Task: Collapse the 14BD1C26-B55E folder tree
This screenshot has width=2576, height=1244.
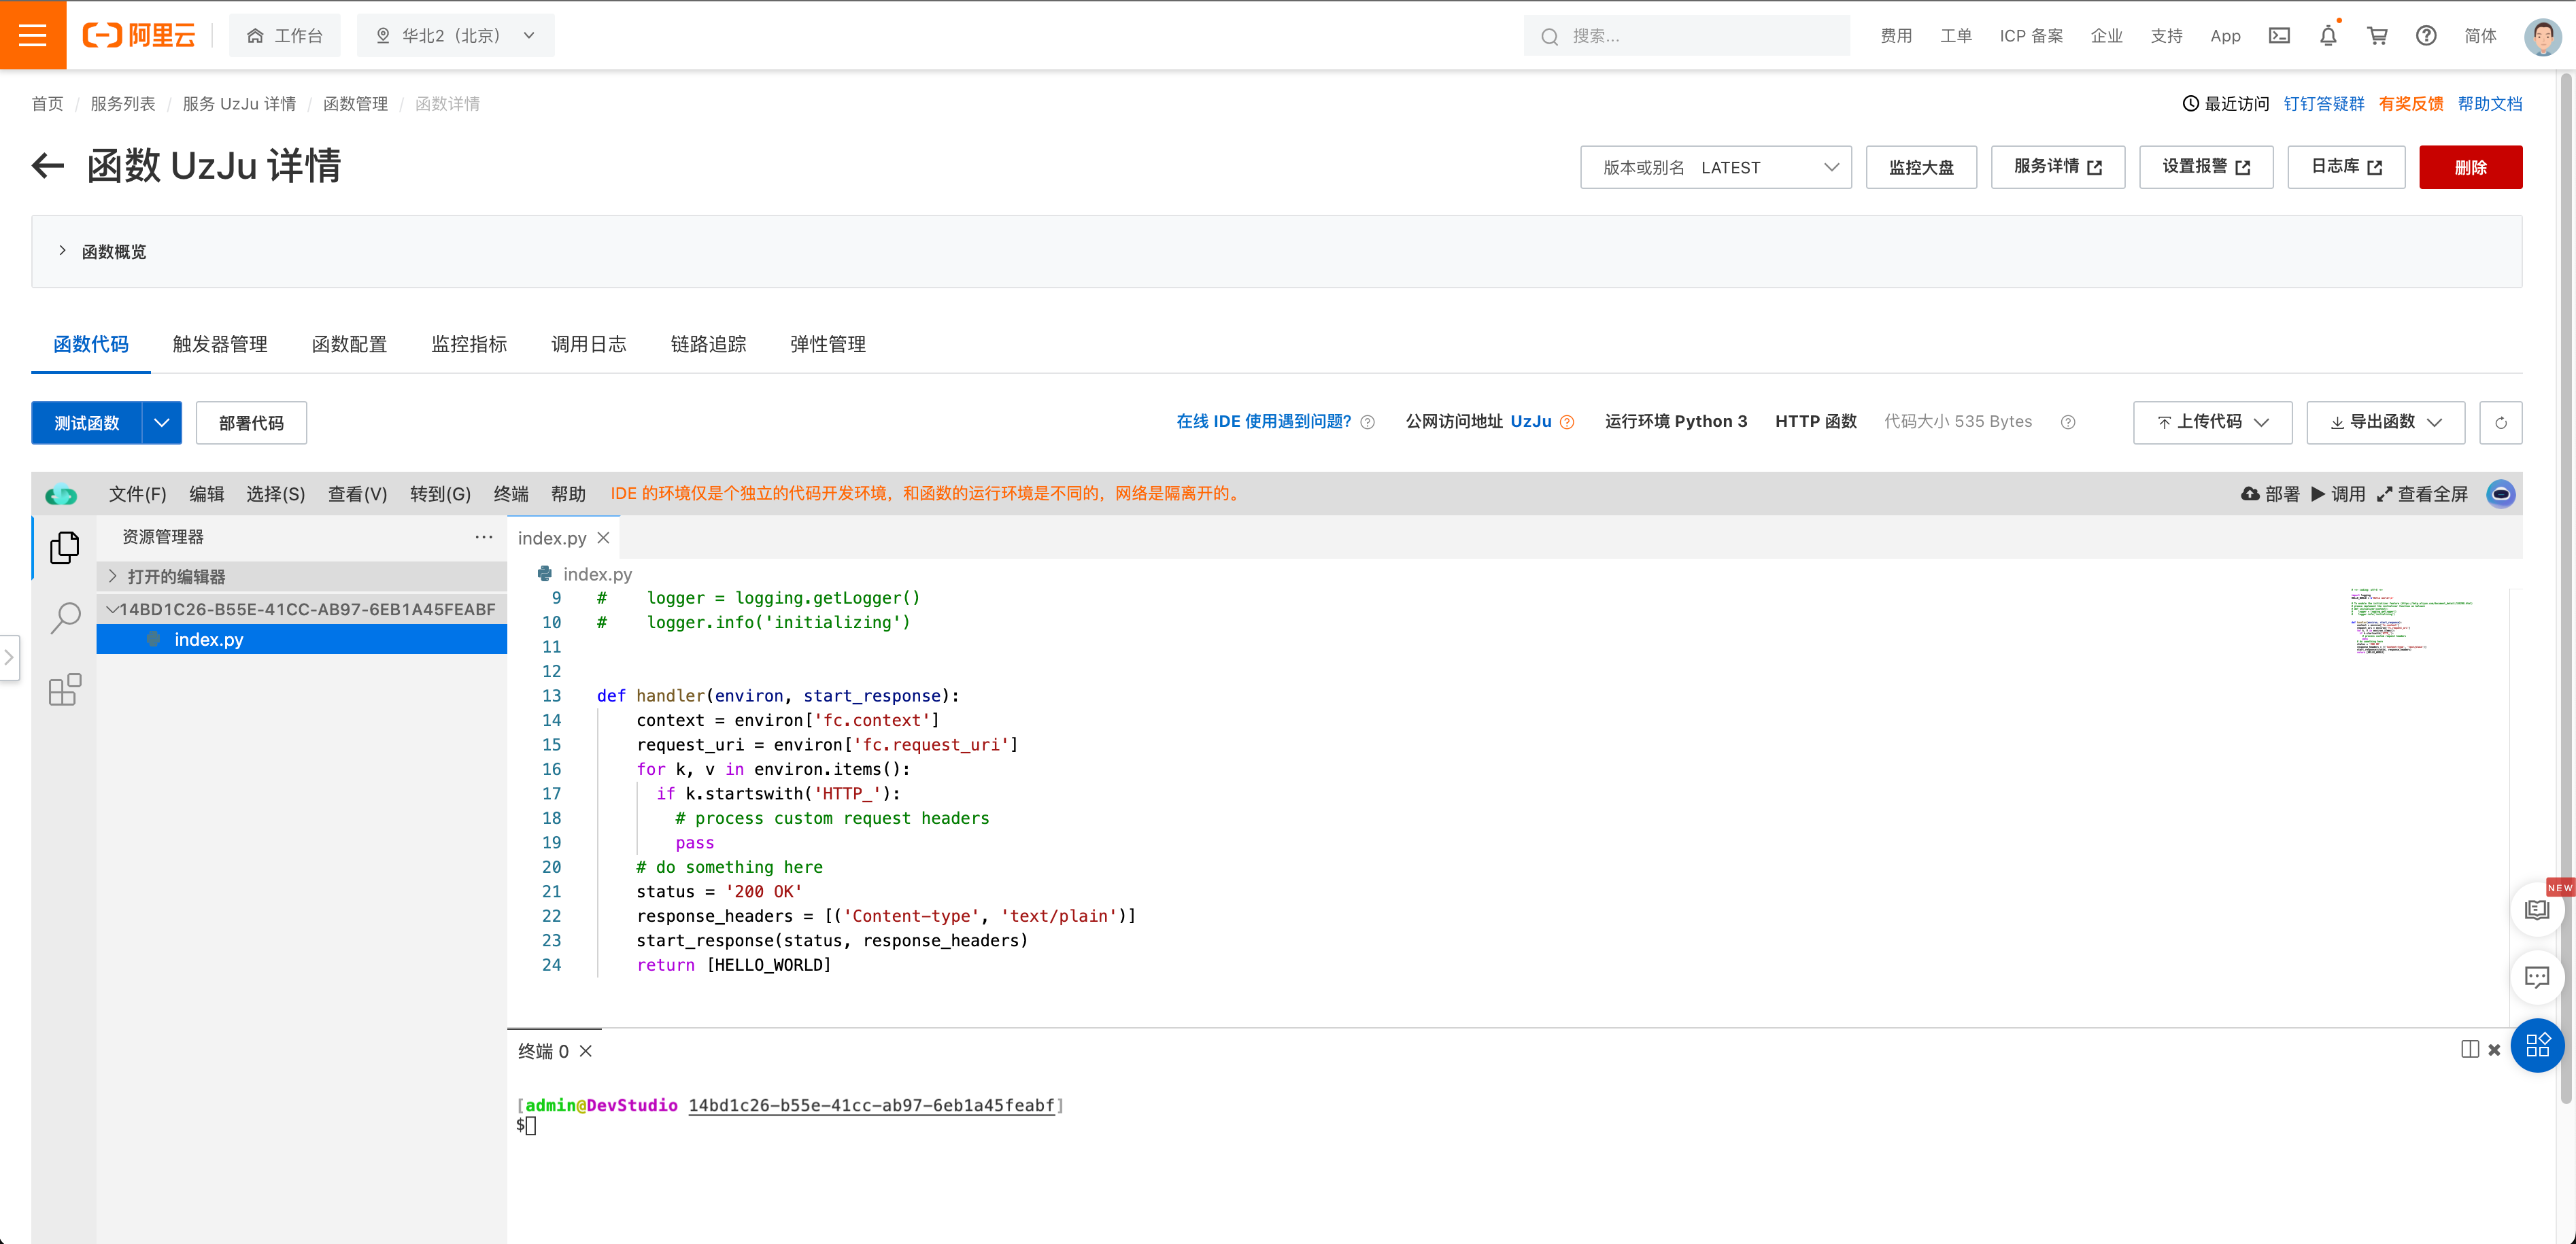Action: tap(302, 609)
